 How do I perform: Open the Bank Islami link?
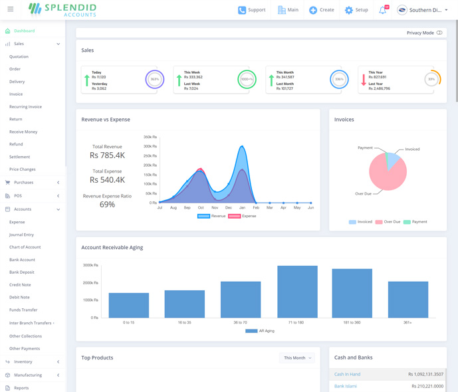tap(345, 386)
